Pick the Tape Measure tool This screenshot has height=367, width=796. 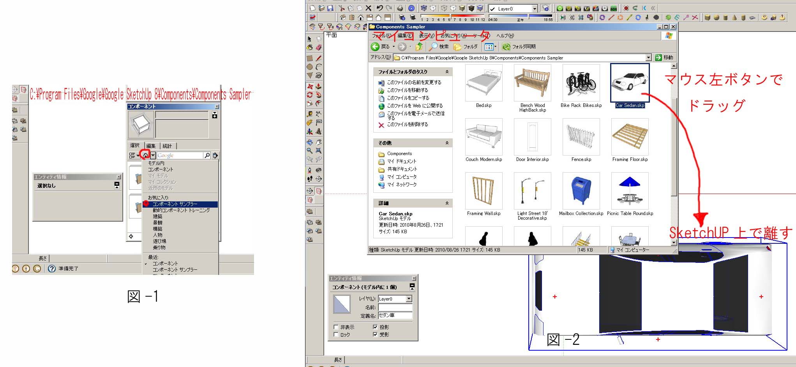coord(310,114)
